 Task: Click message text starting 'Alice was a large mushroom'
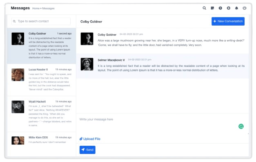[171, 43]
